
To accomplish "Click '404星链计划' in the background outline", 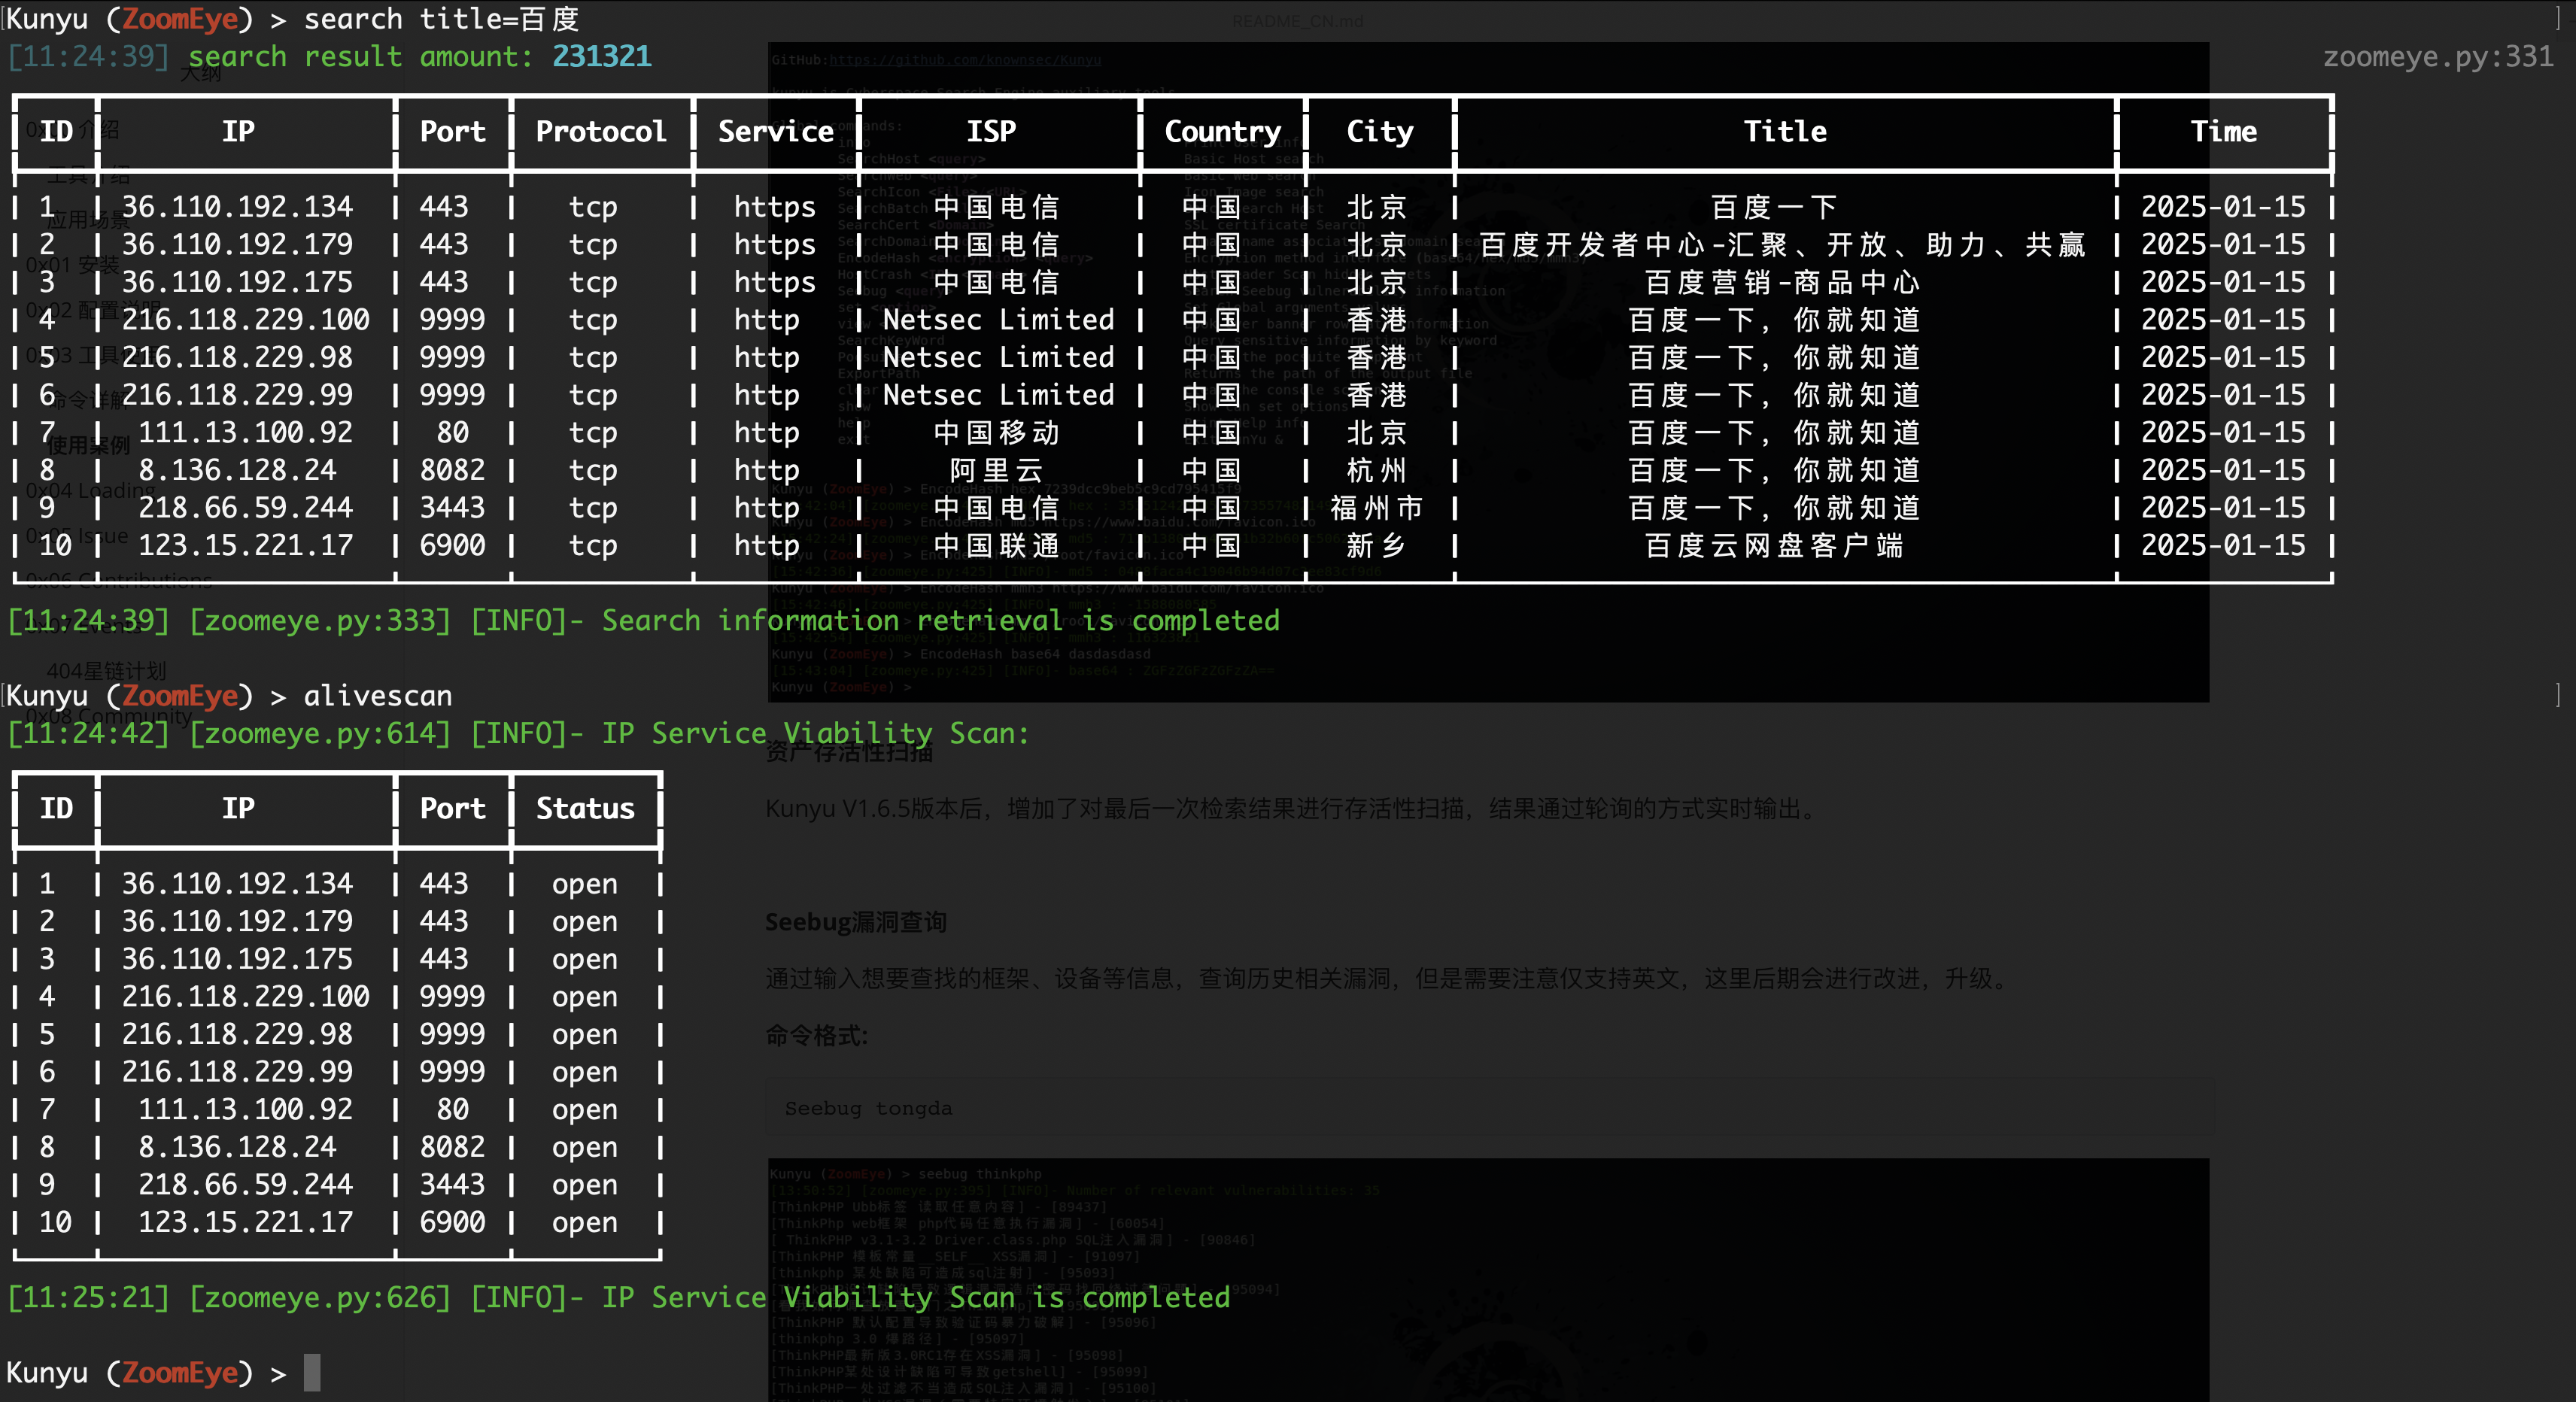I will point(106,671).
